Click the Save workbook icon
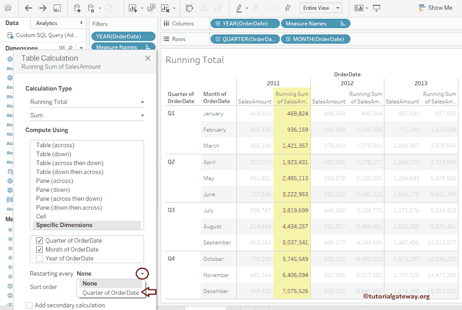 coord(57,8)
